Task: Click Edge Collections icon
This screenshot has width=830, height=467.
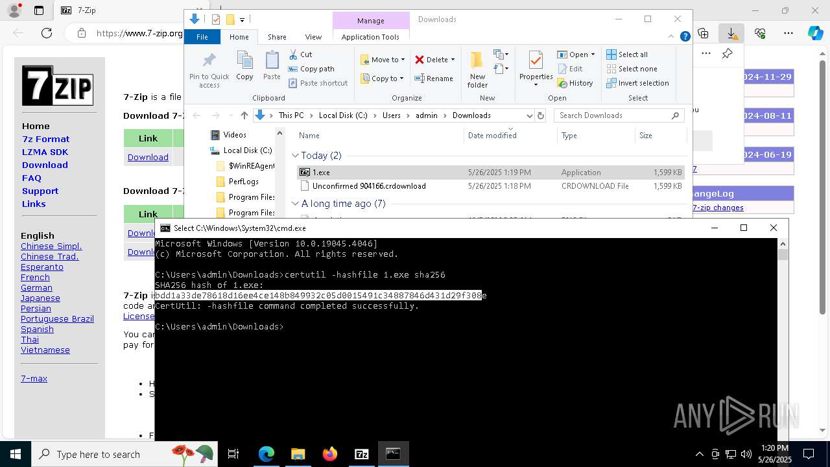Action: (703, 33)
